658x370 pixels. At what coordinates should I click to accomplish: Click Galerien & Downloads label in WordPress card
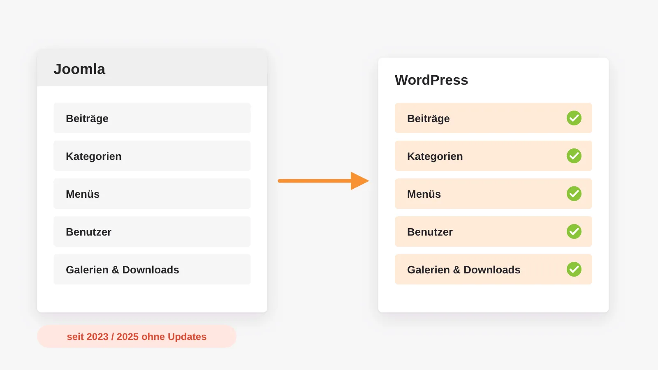[463, 270]
